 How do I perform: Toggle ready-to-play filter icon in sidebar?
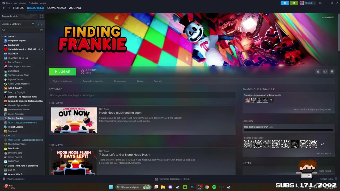coord(42,24)
